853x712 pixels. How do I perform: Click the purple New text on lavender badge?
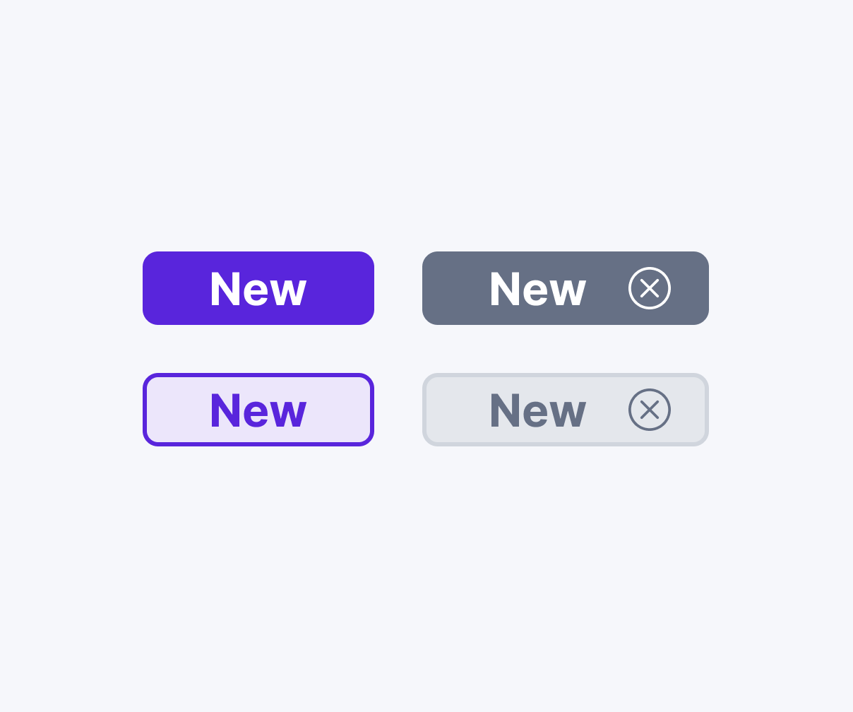(258, 410)
